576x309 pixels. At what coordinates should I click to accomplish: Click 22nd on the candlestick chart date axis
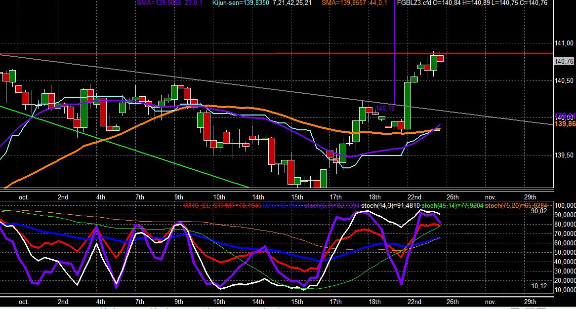click(414, 197)
